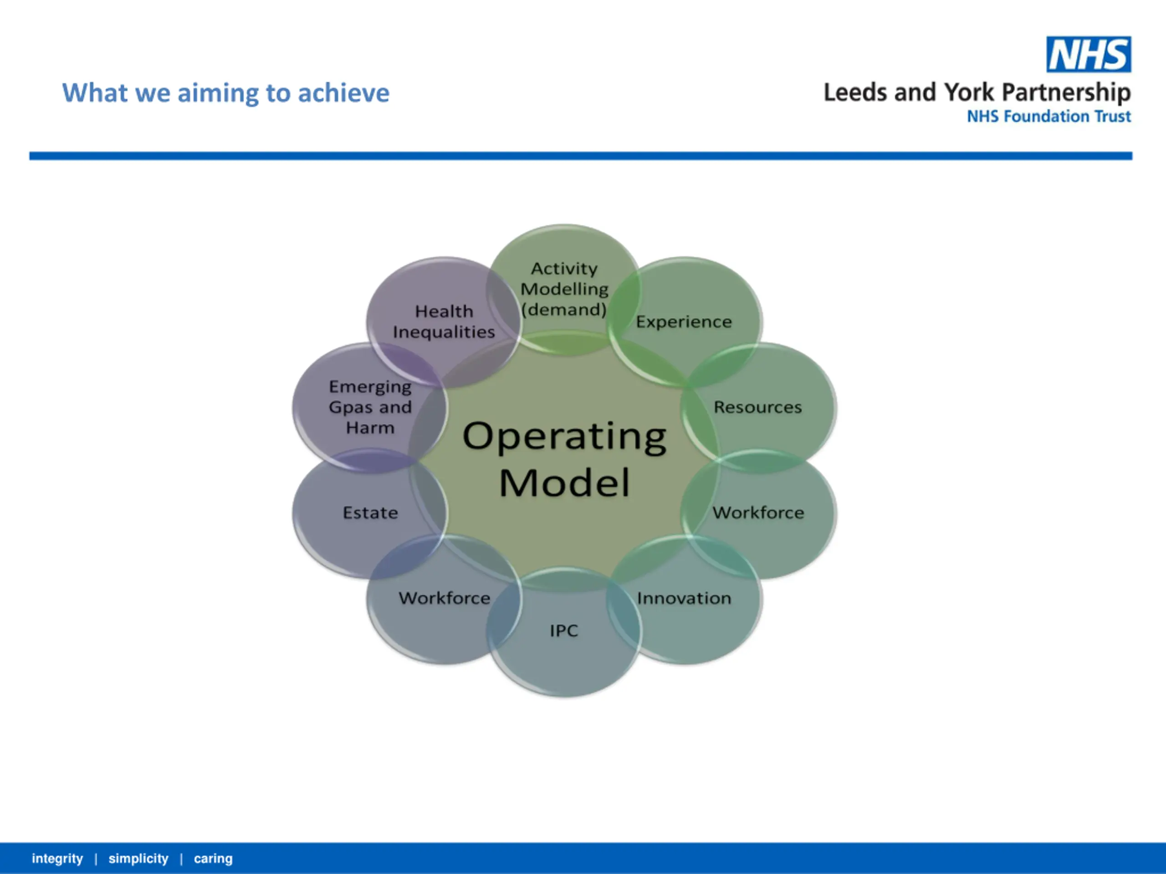Select the Health Inequalities circle

tap(444, 322)
